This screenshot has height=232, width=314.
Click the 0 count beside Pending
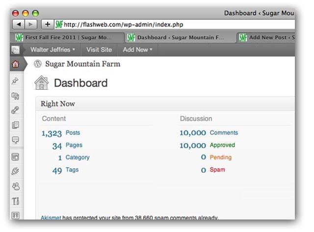(x=204, y=157)
